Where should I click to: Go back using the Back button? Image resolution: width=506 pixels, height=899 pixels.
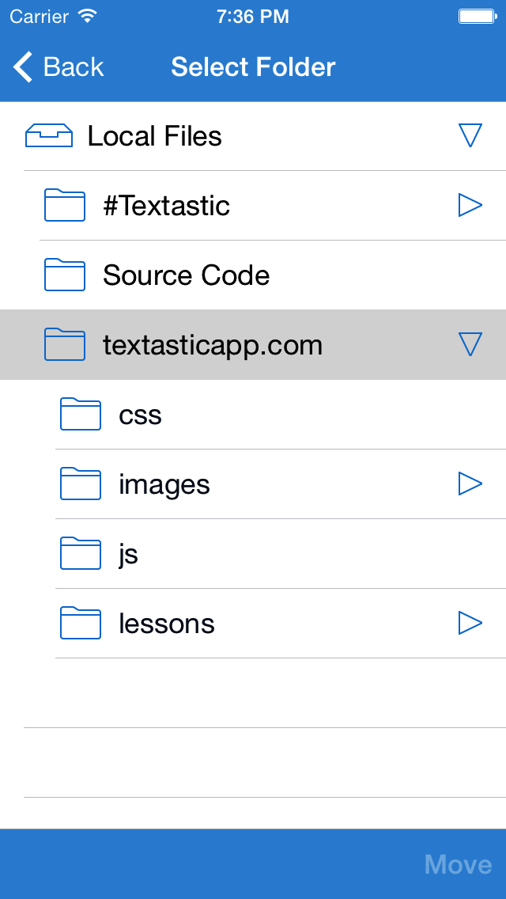[59, 67]
